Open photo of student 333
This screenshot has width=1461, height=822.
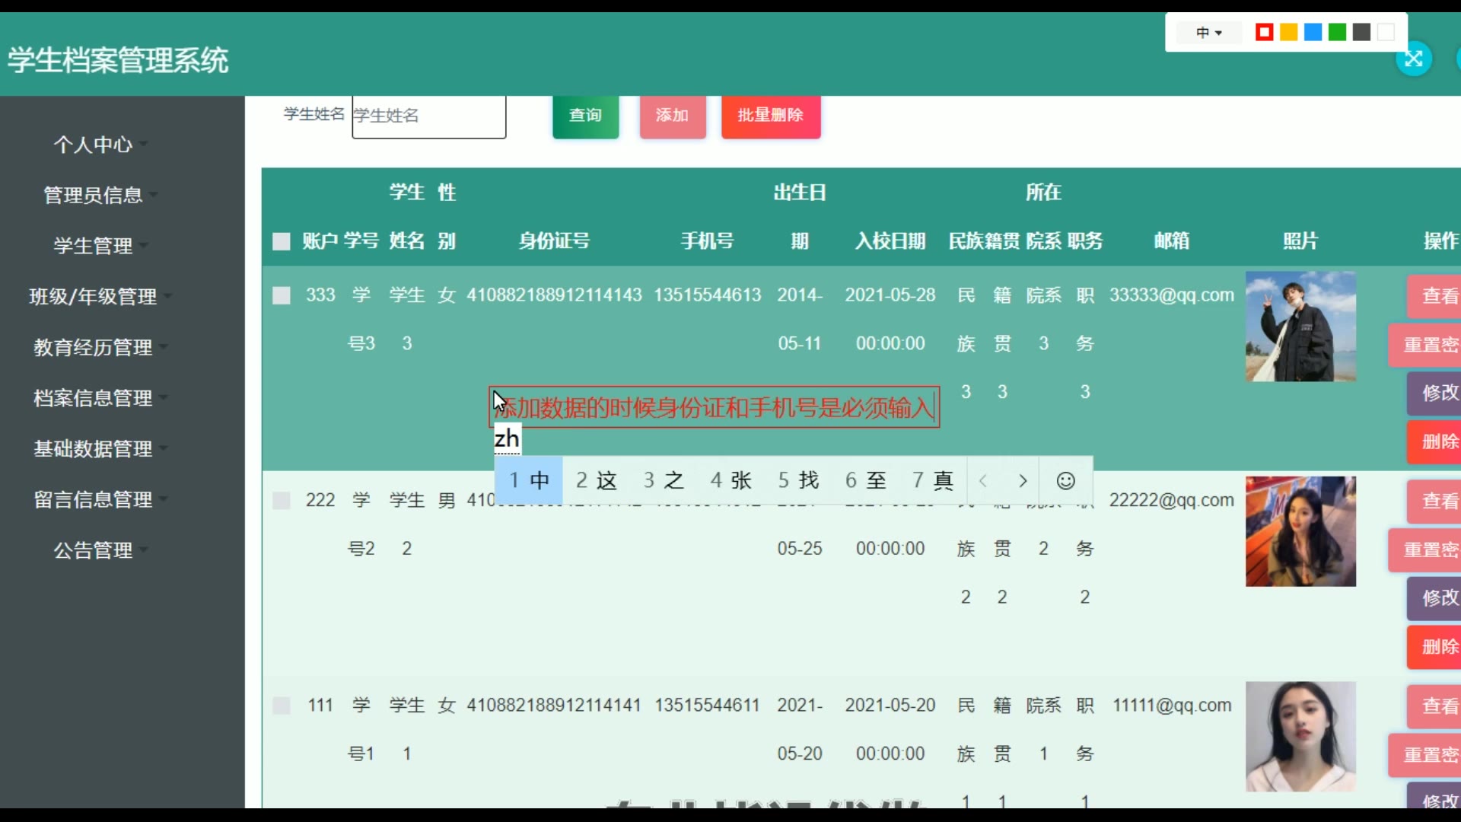tap(1300, 327)
